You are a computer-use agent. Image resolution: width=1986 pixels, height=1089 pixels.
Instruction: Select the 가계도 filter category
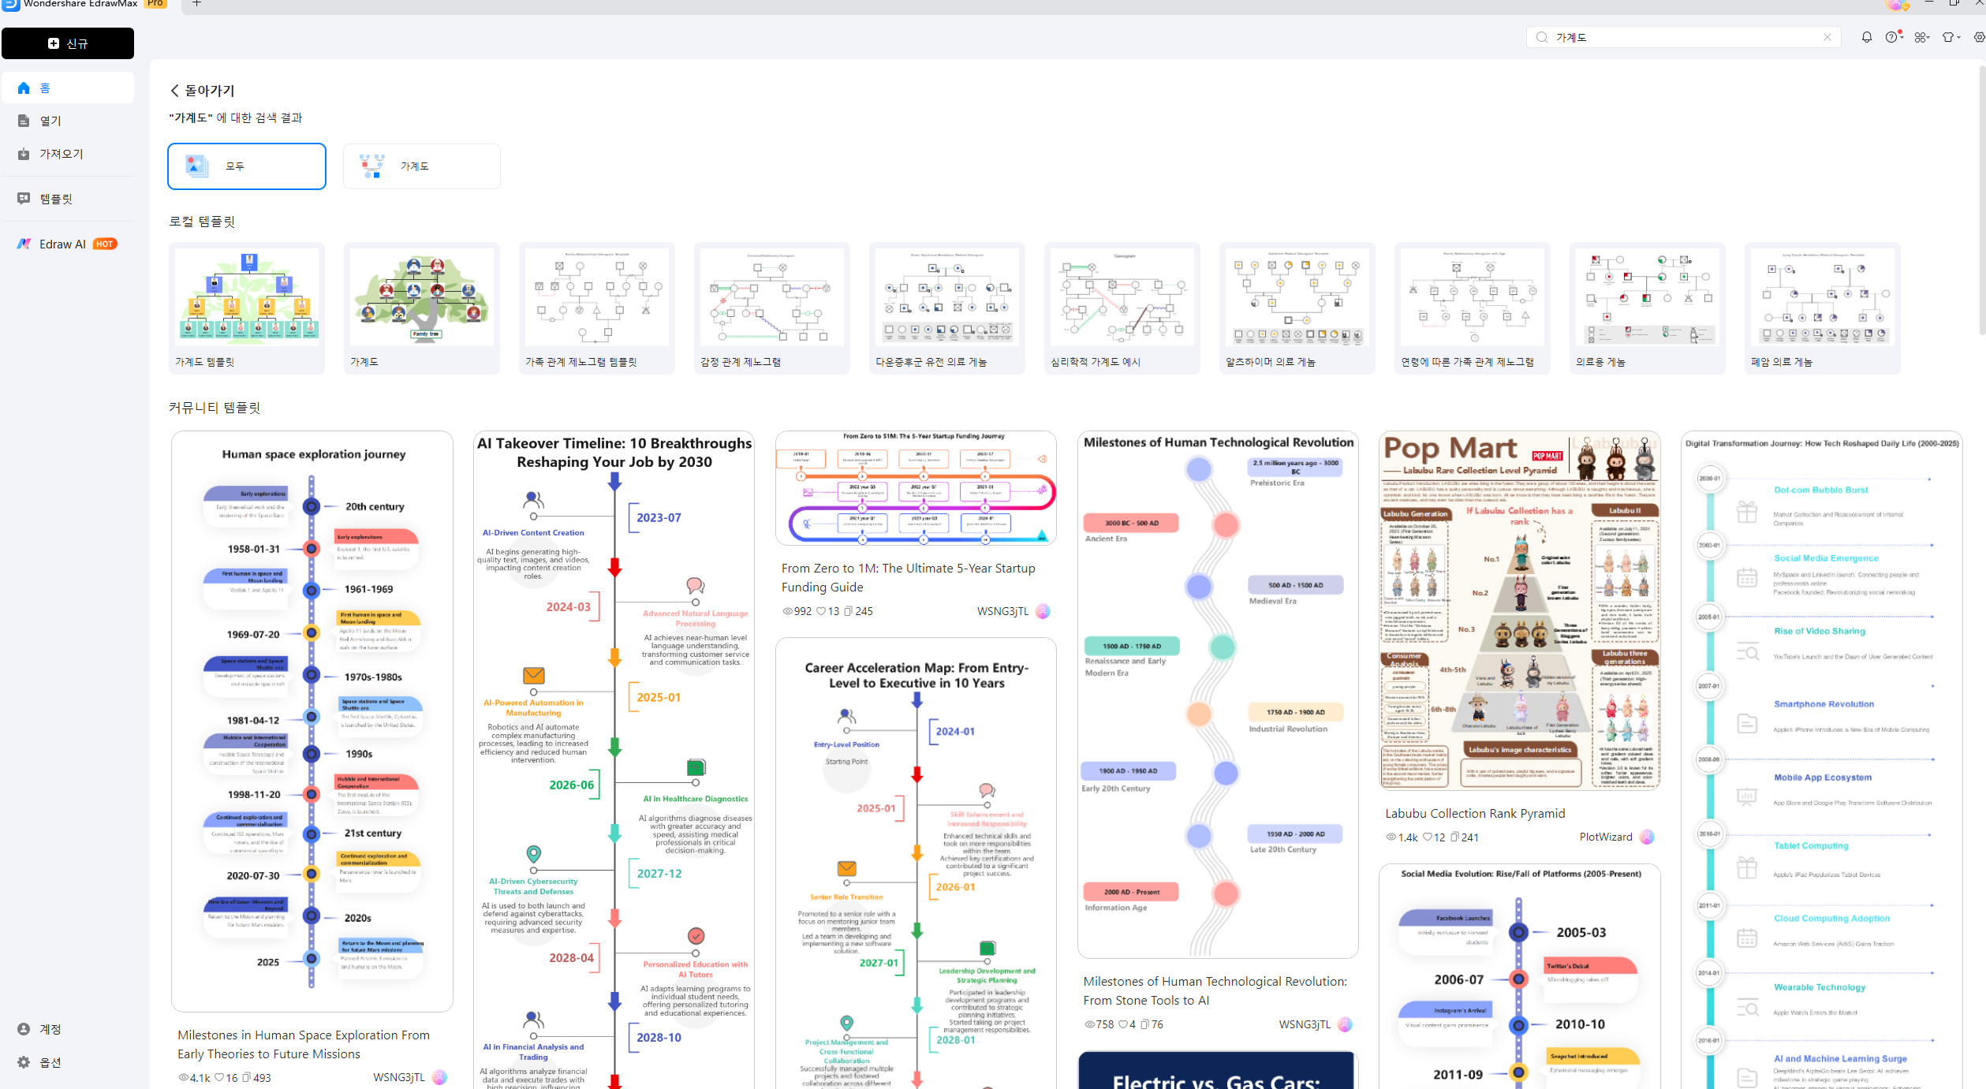pyautogui.click(x=421, y=166)
